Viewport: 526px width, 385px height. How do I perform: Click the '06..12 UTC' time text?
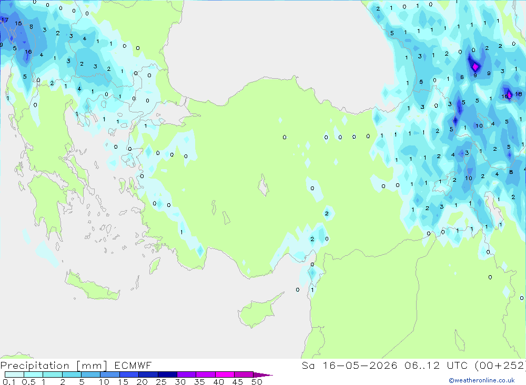436,365
